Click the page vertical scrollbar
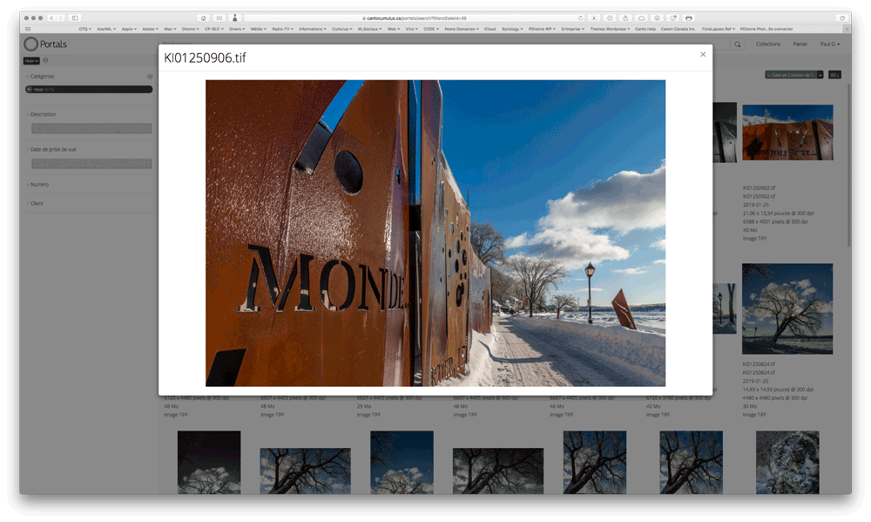The image size is (871, 522). click(848, 165)
